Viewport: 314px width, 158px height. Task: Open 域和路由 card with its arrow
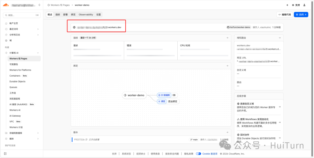280,38
